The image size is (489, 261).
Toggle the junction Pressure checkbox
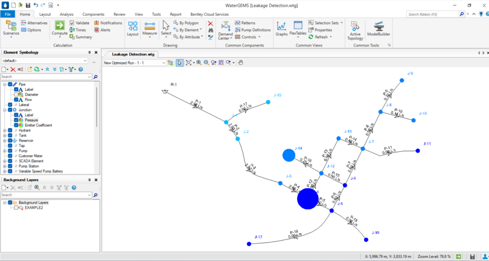coord(16,120)
